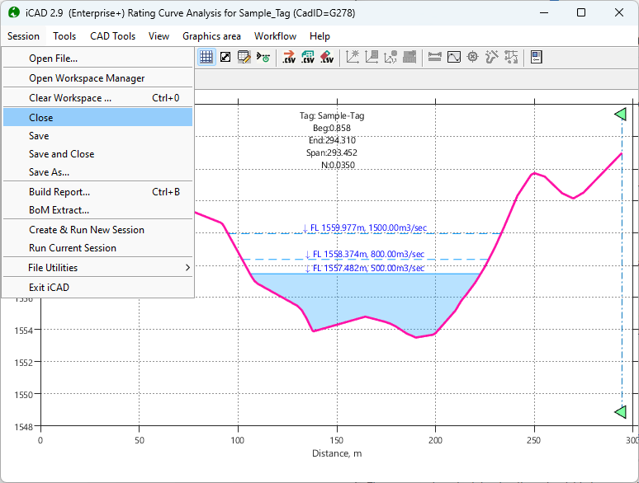The height and width of the screenshot is (483, 639).
Task: Click the rightmost report panel toolbar icon
Action: click(x=536, y=57)
